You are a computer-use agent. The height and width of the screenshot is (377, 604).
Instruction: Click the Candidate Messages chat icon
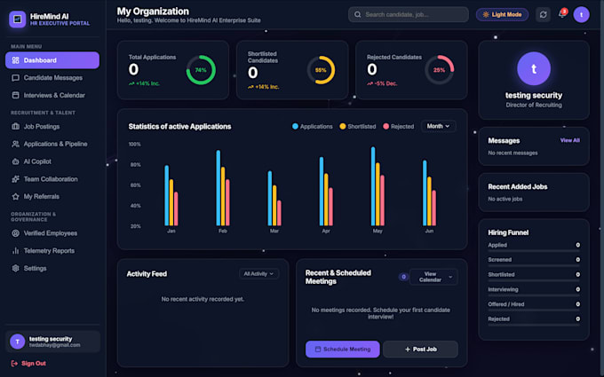click(15, 78)
